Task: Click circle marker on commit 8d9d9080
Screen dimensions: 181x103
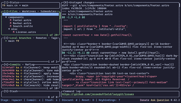Action: click(x=21, y=71)
